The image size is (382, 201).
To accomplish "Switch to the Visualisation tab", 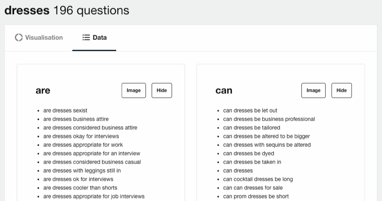I will click(x=39, y=38).
